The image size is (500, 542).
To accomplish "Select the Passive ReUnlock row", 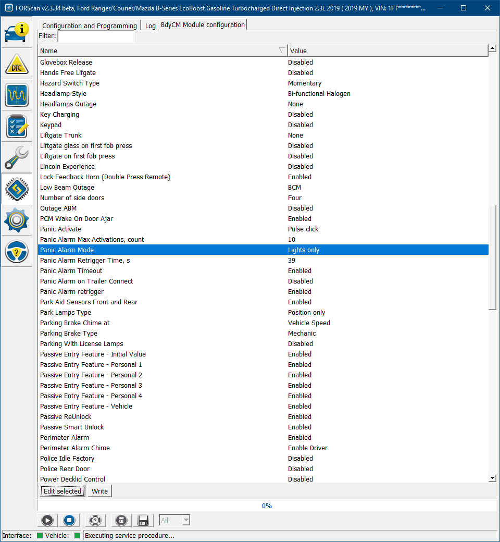I will [263, 416].
